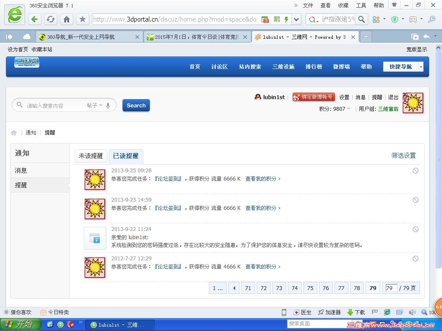This screenshot has width=442, height=331.
Task: Click the 下载 status bar button
Action: [x=356, y=312]
